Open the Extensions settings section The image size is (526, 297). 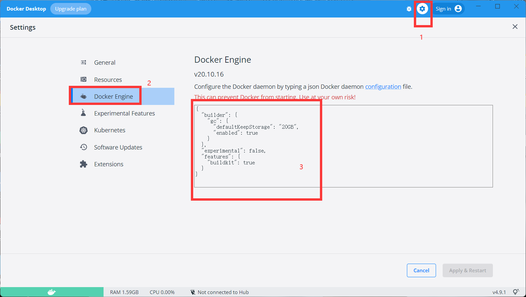(109, 164)
